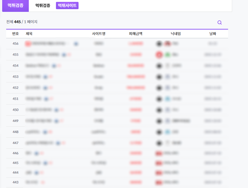Click the red badge icon in row 456 title

click(28, 43)
